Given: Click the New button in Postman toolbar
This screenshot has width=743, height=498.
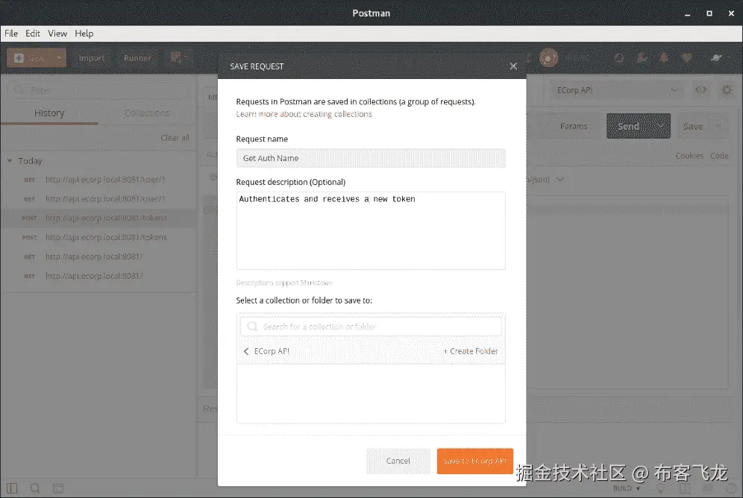Looking at the screenshot, I should pos(29,57).
